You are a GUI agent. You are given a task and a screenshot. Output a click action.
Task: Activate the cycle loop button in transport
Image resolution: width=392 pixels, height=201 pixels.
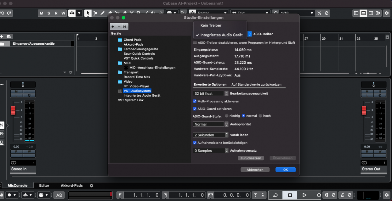click(x=275, y=195)
